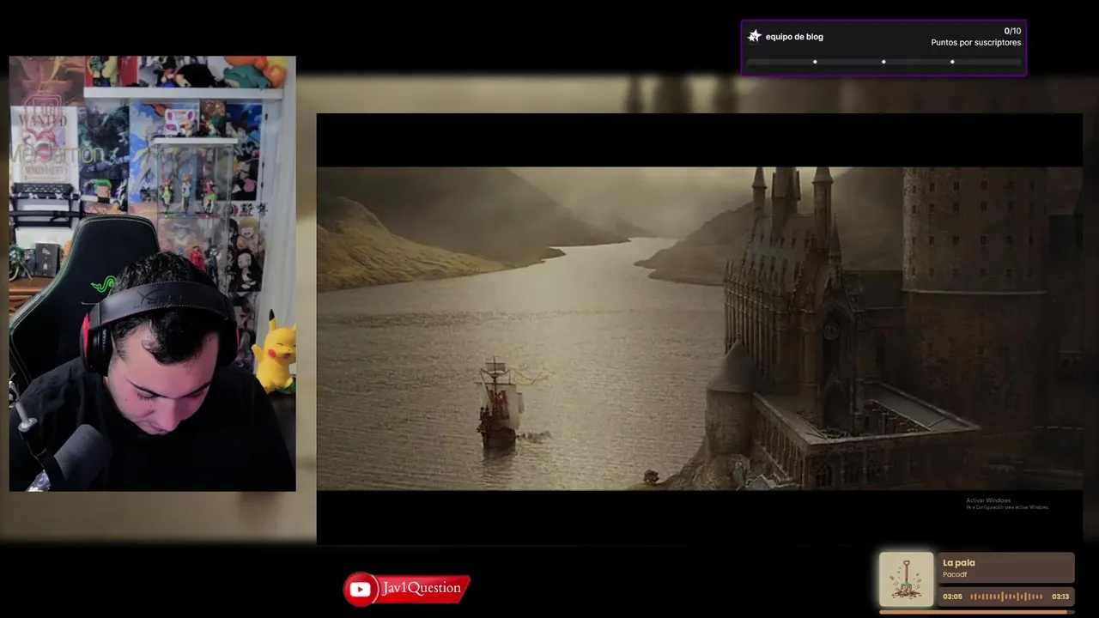Click the 03:13 total duration label

(x=1060, y=597)
